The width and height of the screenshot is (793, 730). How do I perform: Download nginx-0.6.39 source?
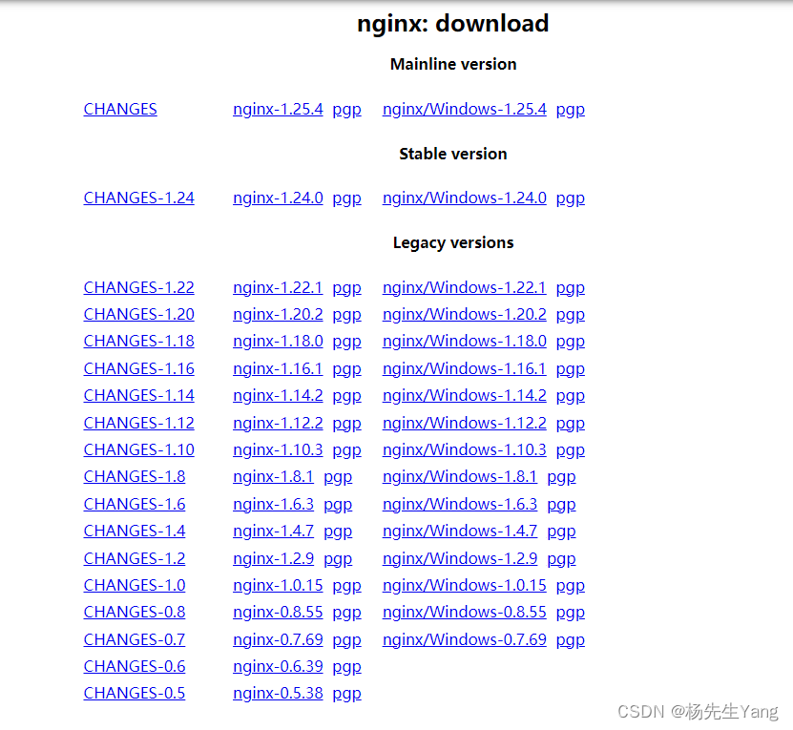(278, 667)
